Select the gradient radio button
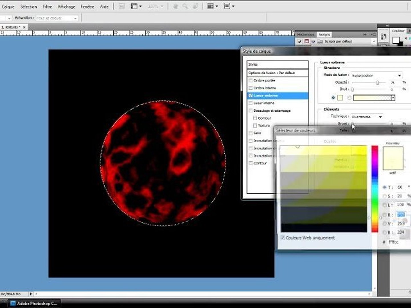The width and height of the screenshot is (411, 308). 349,98
